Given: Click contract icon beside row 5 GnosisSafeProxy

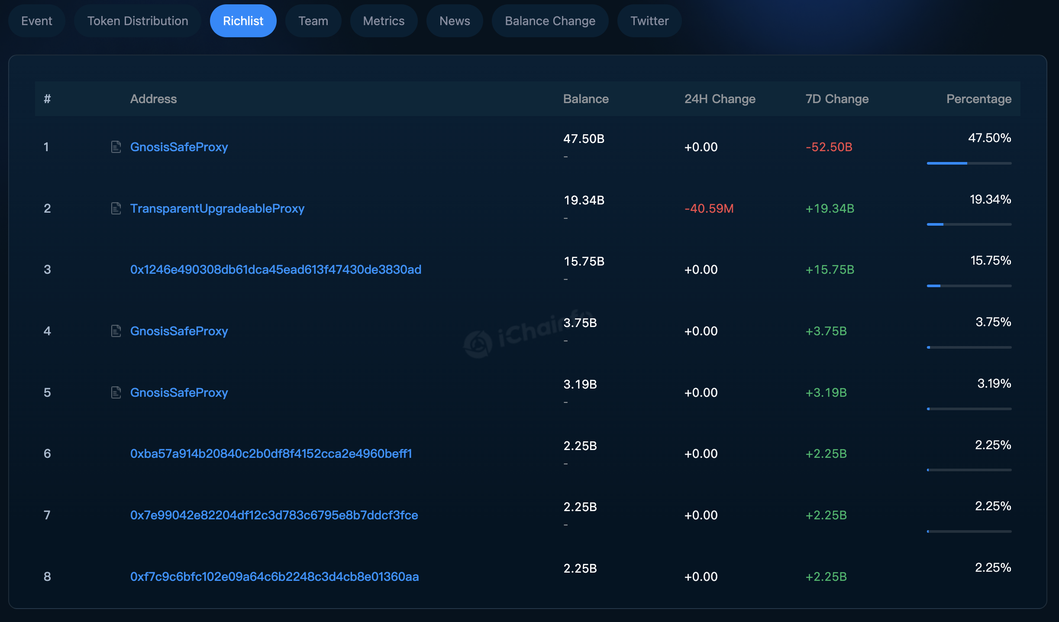Looking at the screenshot, I should tap(116, 392).
